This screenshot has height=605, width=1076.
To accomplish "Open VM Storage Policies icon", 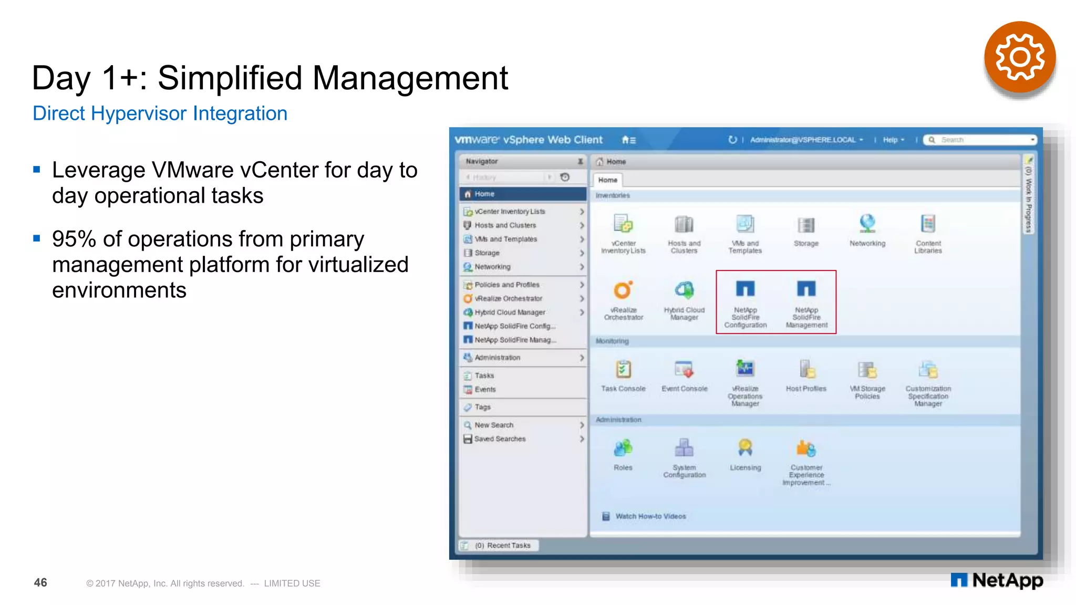I will click(867, 370).
